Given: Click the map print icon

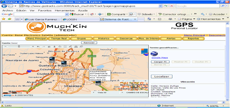Looking at the screenshot, I should pyautogui.click(x=76, y=46).
